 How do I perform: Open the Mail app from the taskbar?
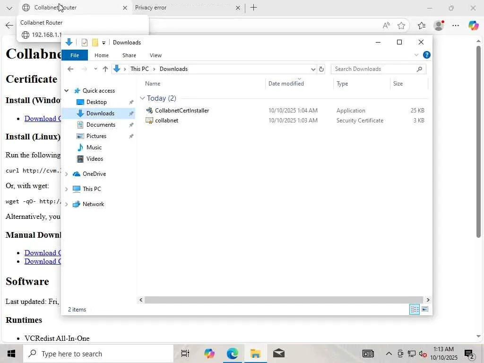[x=279, y=354]
